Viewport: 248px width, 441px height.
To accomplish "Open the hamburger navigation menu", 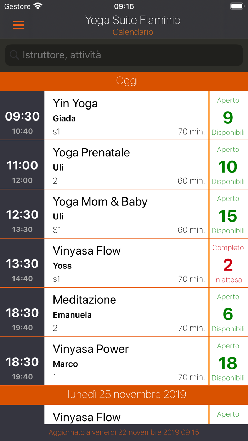I will point(18,25).
